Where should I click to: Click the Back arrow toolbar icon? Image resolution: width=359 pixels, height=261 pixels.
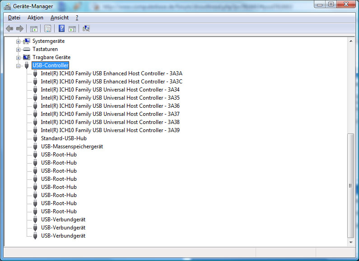click(x=9, y=28)
